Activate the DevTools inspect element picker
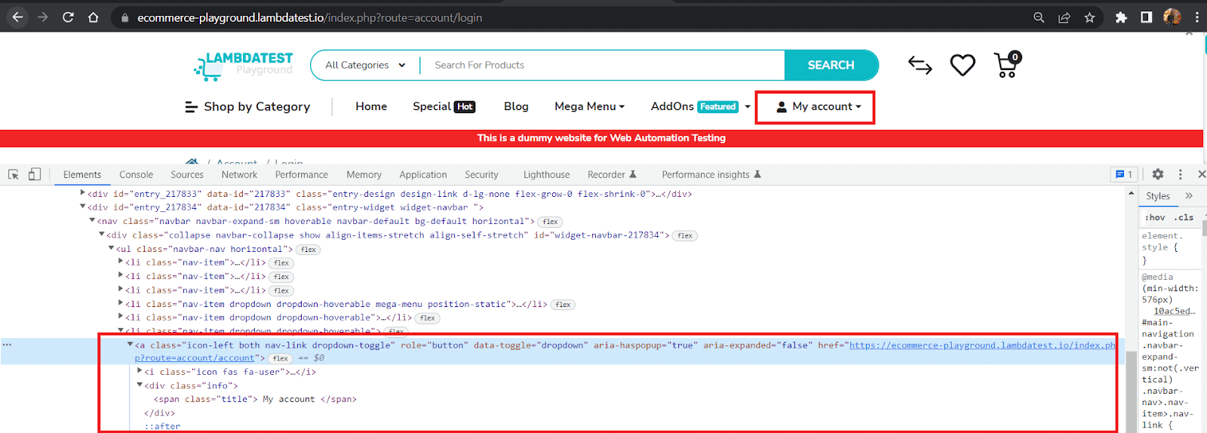This screenshot has height=433, width=1207. 14,174
